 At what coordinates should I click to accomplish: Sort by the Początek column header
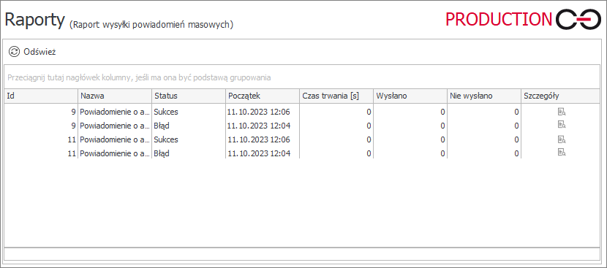tap(263, 96)
